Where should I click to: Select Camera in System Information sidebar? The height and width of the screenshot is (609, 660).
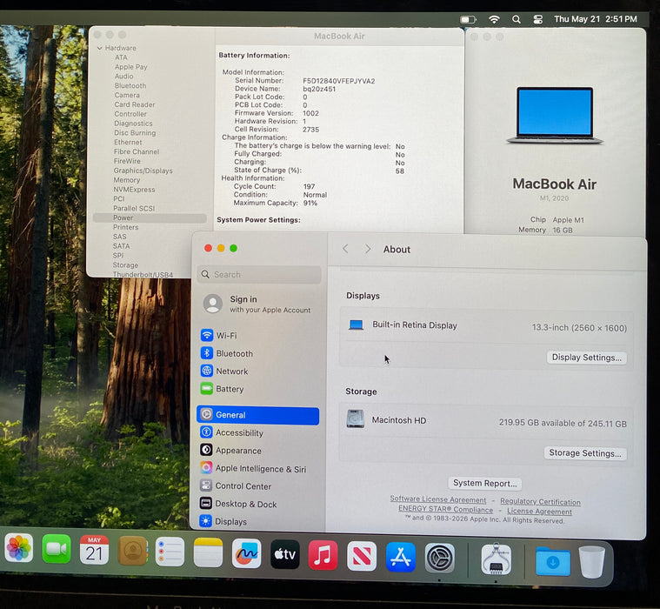coord(127,95)
